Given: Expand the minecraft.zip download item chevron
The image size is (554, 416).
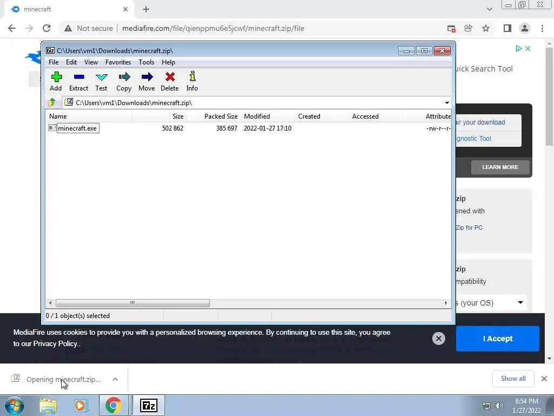Looking at the screenshot, I should coord(115,379).
